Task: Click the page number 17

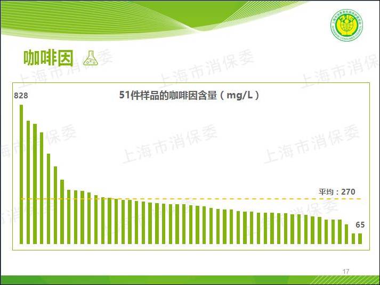Action: [x=346, y=272]
